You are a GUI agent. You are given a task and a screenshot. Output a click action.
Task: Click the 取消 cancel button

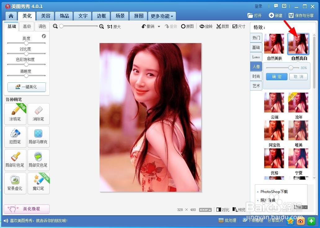(x=298, y=77)
